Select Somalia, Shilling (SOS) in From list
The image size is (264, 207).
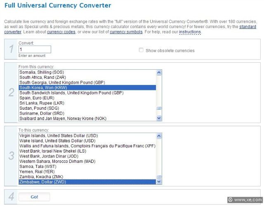(x=87, y=72)
